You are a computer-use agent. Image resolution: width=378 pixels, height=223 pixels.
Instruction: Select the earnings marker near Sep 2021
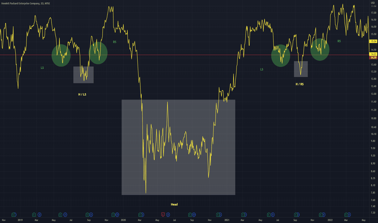pyautogui.click(x=296, y=214)
